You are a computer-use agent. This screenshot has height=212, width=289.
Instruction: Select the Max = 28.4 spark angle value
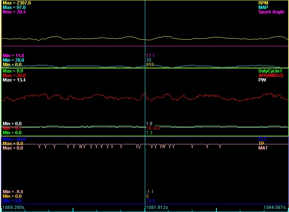(x=13, y=12)
